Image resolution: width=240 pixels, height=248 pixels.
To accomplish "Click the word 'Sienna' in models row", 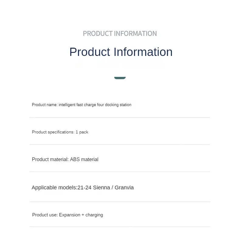I will (x=101, y=188).
